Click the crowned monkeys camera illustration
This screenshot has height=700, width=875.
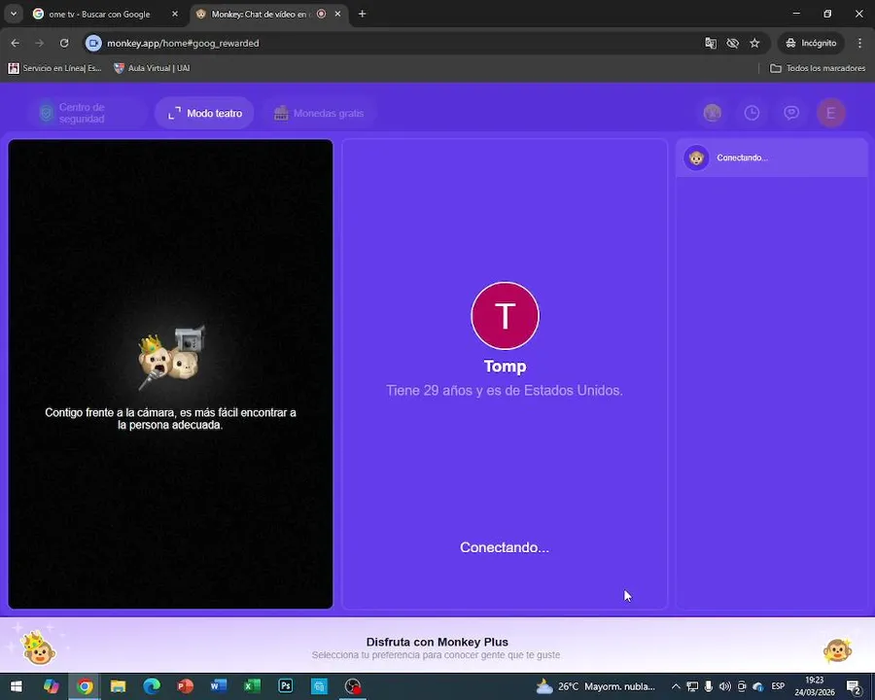171,358
